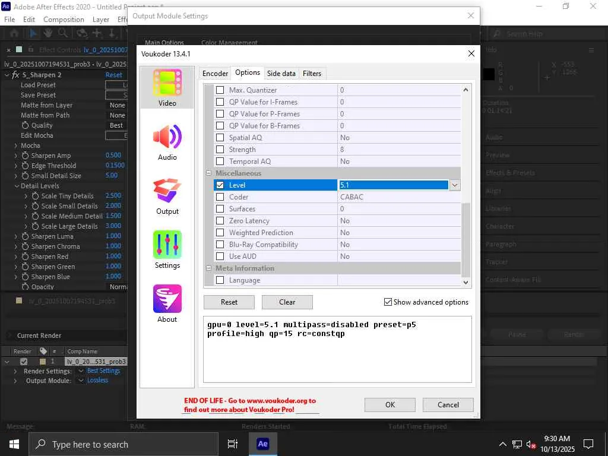Image resolution: width=608 pixels, height=456 pixels.
Task: Click the stopwatch icon for Scale Medium Detail
Action: click(35, 216)
